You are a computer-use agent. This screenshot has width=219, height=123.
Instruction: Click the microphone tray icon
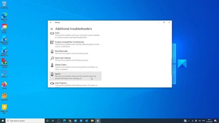[196, 121]
